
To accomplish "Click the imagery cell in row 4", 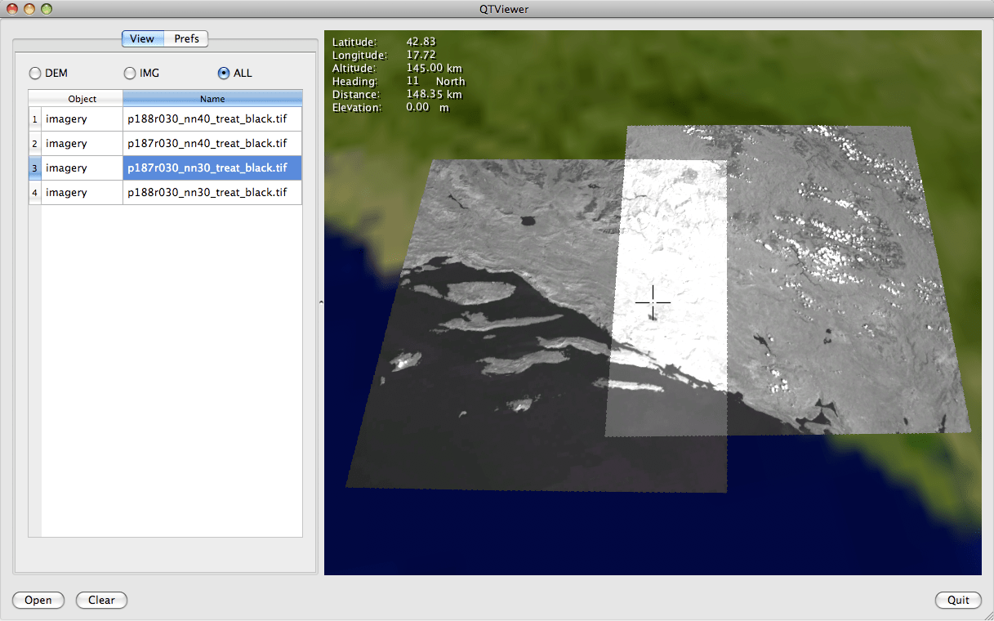I will click(x=82, y=192).
